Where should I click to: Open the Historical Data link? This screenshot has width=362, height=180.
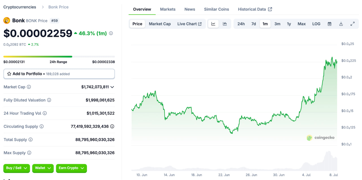pyautogui.click(x=255, y=9)
